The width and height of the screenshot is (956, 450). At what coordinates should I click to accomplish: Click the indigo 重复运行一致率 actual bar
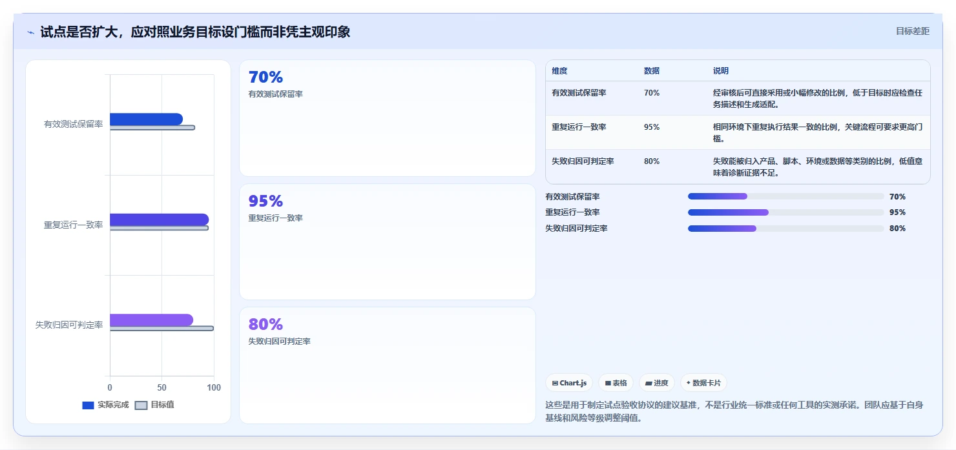click(x=159, y=220)
